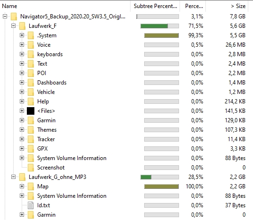
Task: Collapse the Navigator5_Backup root node
Action: click(x=5, y=17)
